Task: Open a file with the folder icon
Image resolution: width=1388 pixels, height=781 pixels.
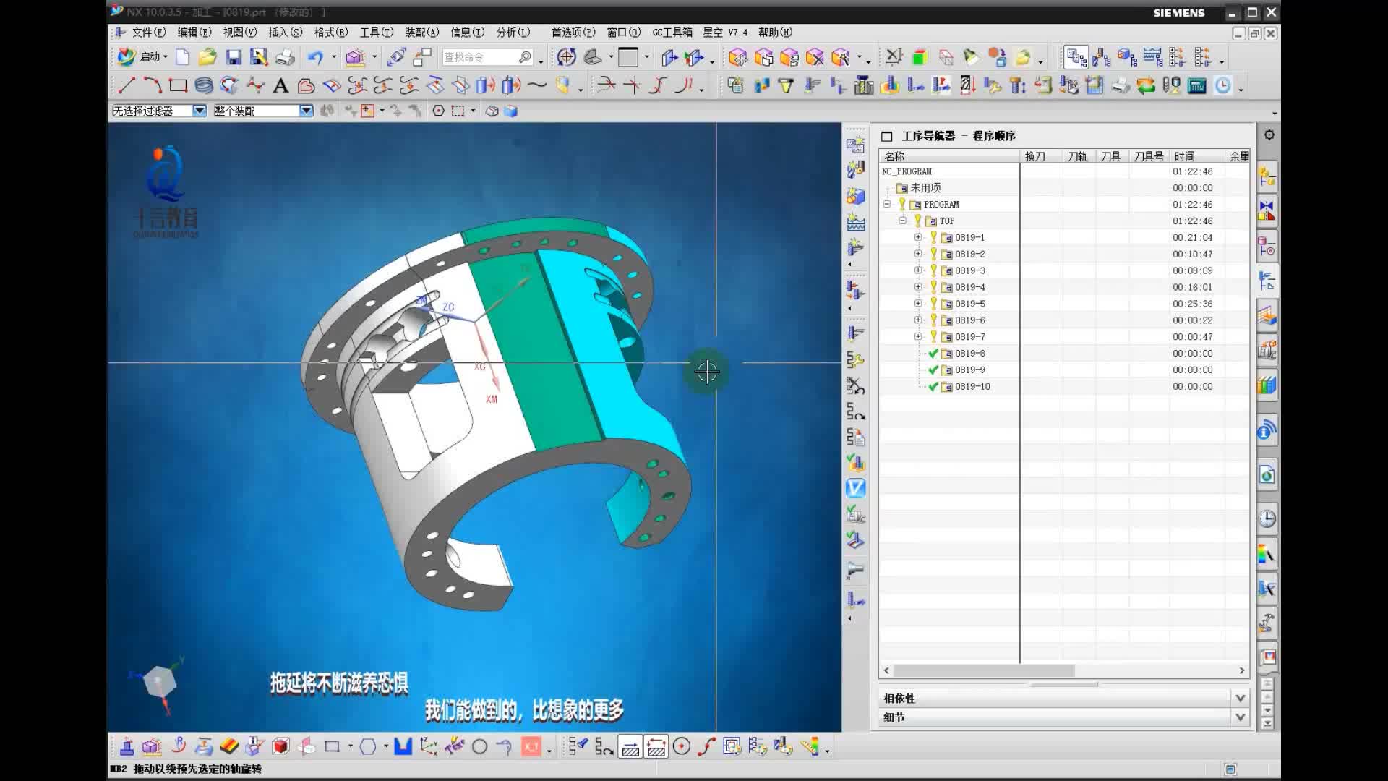Action: tap(207, 57)
